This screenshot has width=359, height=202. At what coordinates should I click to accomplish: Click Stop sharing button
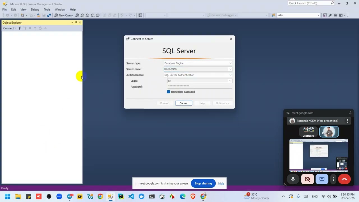tap(203, 183)
